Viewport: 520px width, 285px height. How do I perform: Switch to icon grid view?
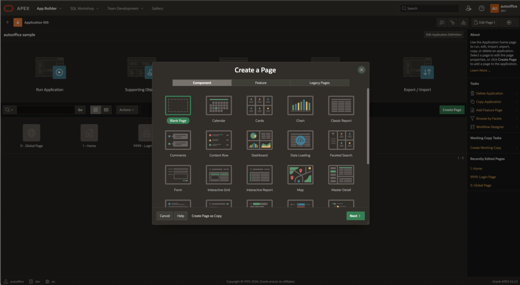point(96,110)
